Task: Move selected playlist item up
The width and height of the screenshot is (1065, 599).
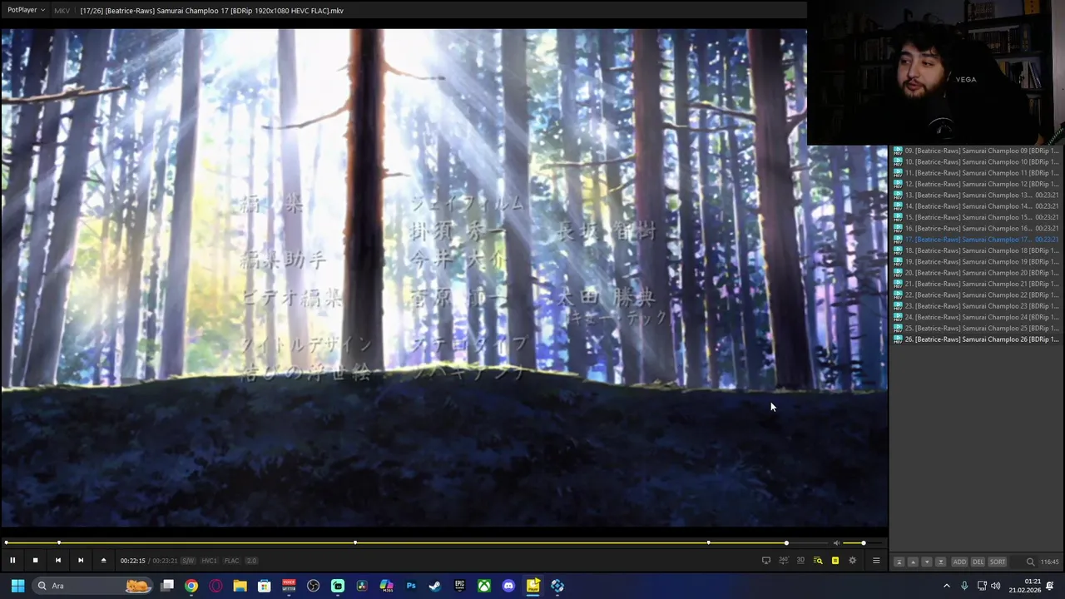Action: [x=913, y=562]
